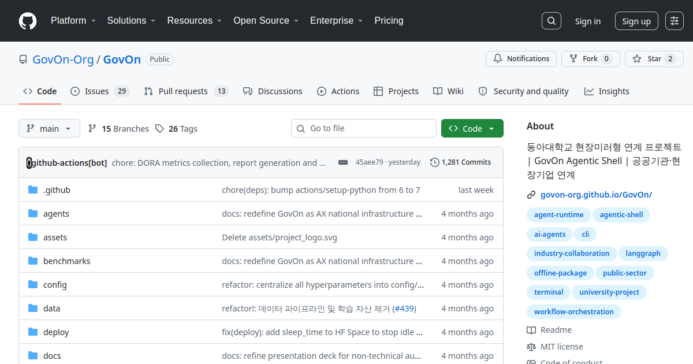The width and height of the screenshot is (693, 364).
Task: Open the Insights tab
Action: (606, 91)
